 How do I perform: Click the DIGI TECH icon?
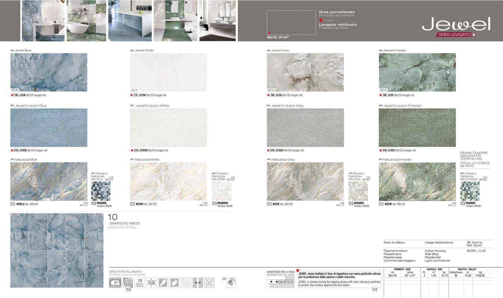(x=128, y=283)
